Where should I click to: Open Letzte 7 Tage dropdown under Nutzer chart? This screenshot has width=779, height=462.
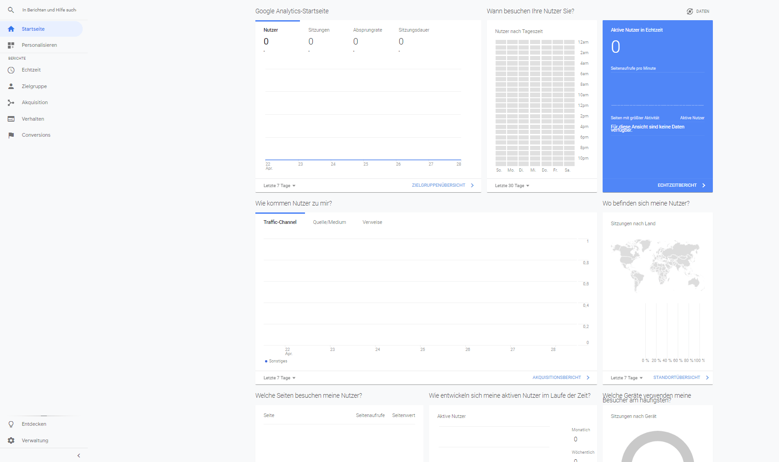tap(280, 186)
